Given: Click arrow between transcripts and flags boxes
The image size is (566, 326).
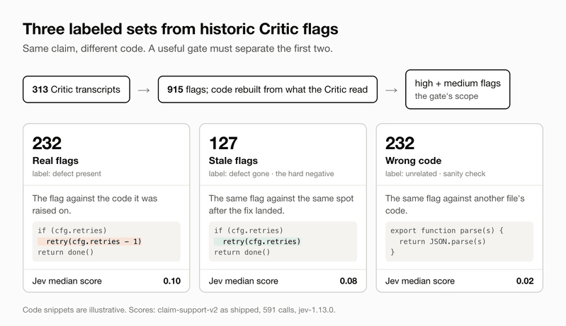Looking at the screenshot, I should pos(144,90).
